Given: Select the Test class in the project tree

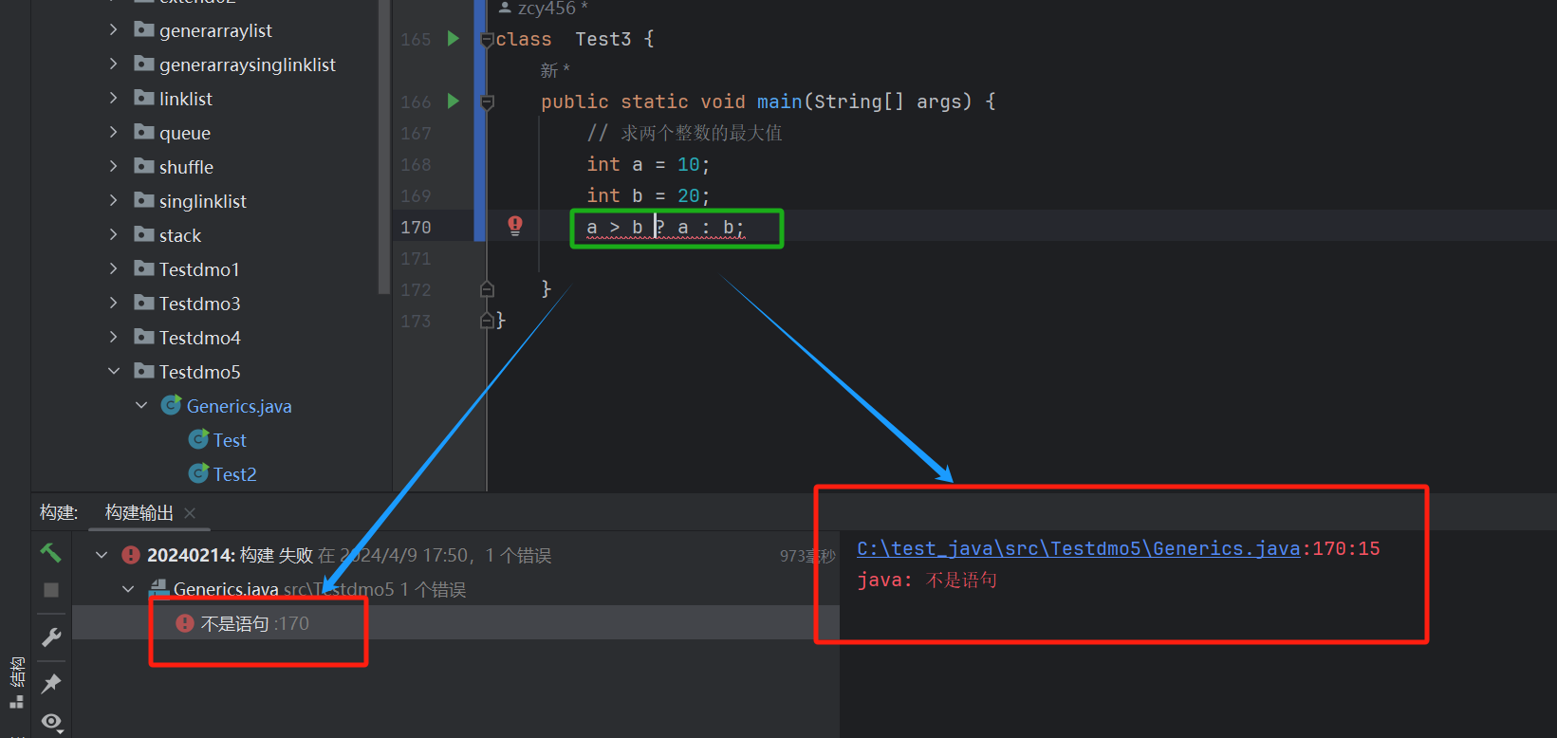Looking at the screenshot, I should click(x=230, y=440).
